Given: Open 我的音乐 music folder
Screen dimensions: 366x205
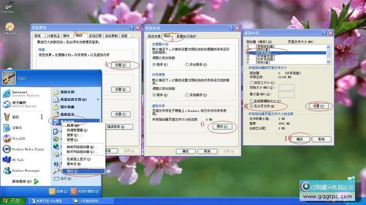Looking at the screenshot, I should pos(64,114).
